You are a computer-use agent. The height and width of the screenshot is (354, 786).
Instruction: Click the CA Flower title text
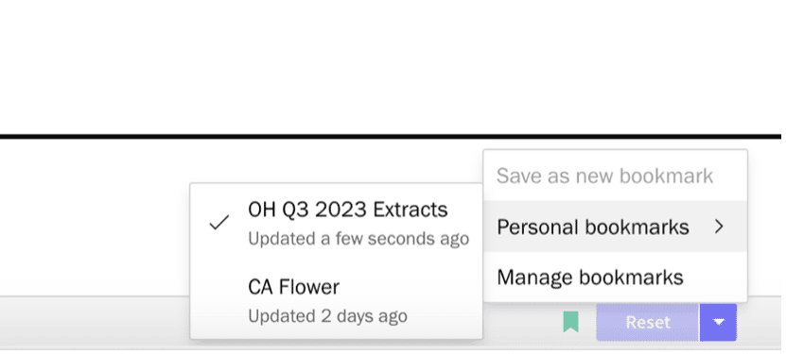(294, 287)
